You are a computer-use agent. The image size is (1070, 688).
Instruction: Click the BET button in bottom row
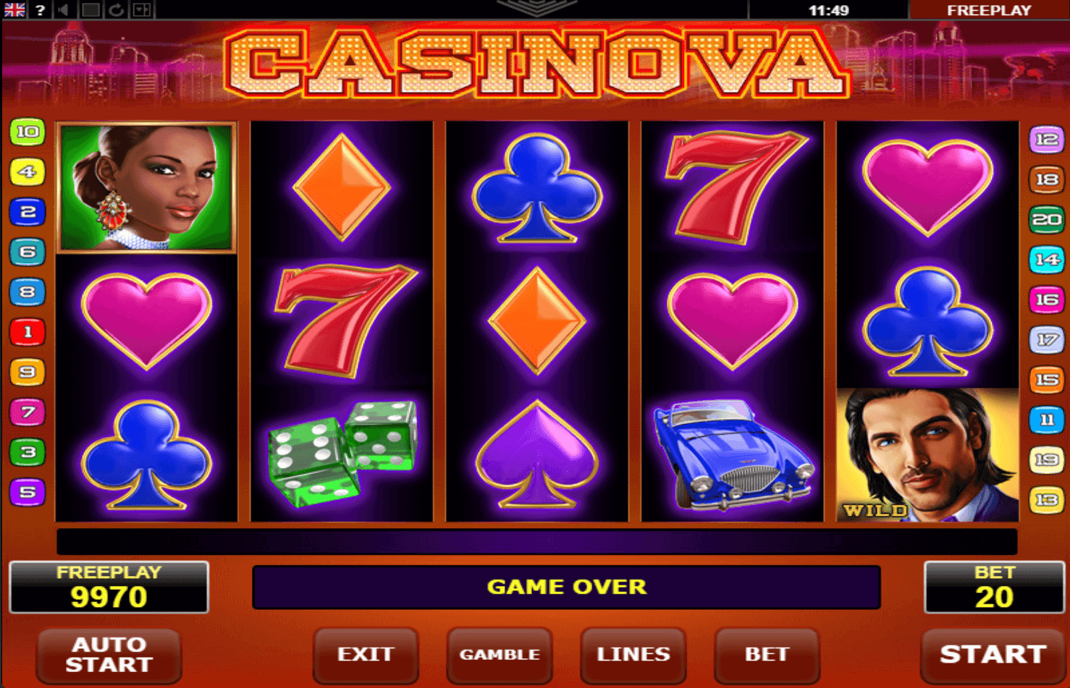(767, 655)
